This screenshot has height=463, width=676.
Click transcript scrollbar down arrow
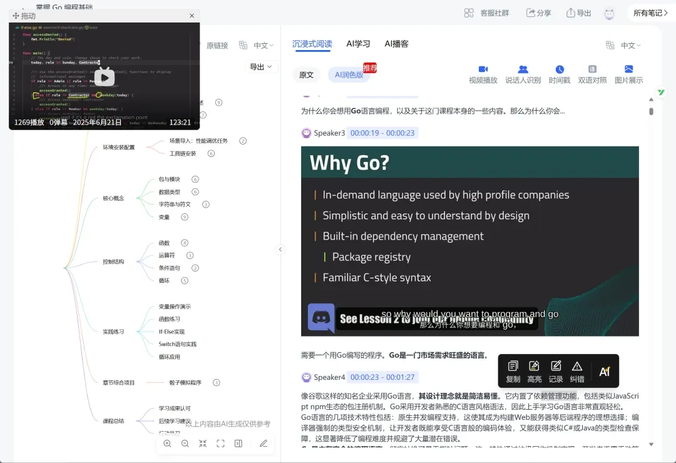(x=651, y=444)
